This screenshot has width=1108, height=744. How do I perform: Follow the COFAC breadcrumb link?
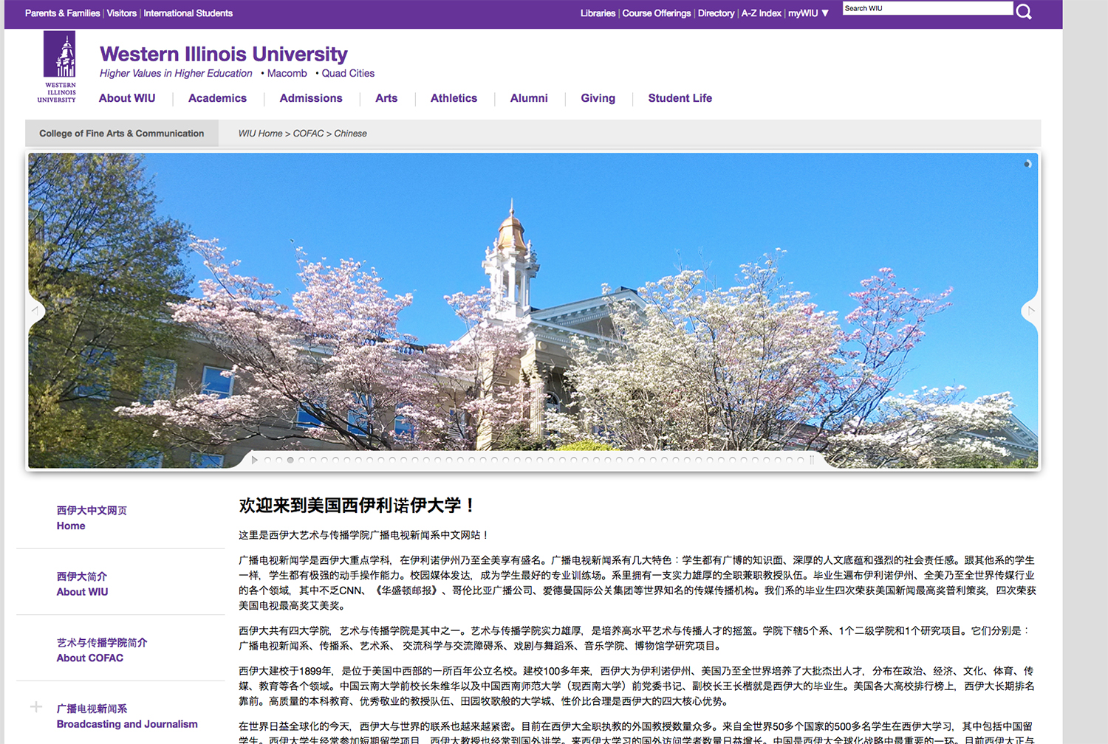tap(308, 134)
